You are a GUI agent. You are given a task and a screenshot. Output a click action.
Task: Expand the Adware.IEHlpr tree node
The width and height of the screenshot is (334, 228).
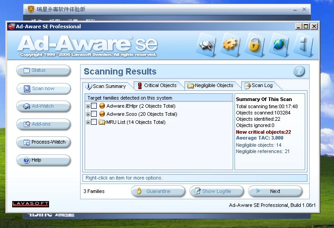88,106
